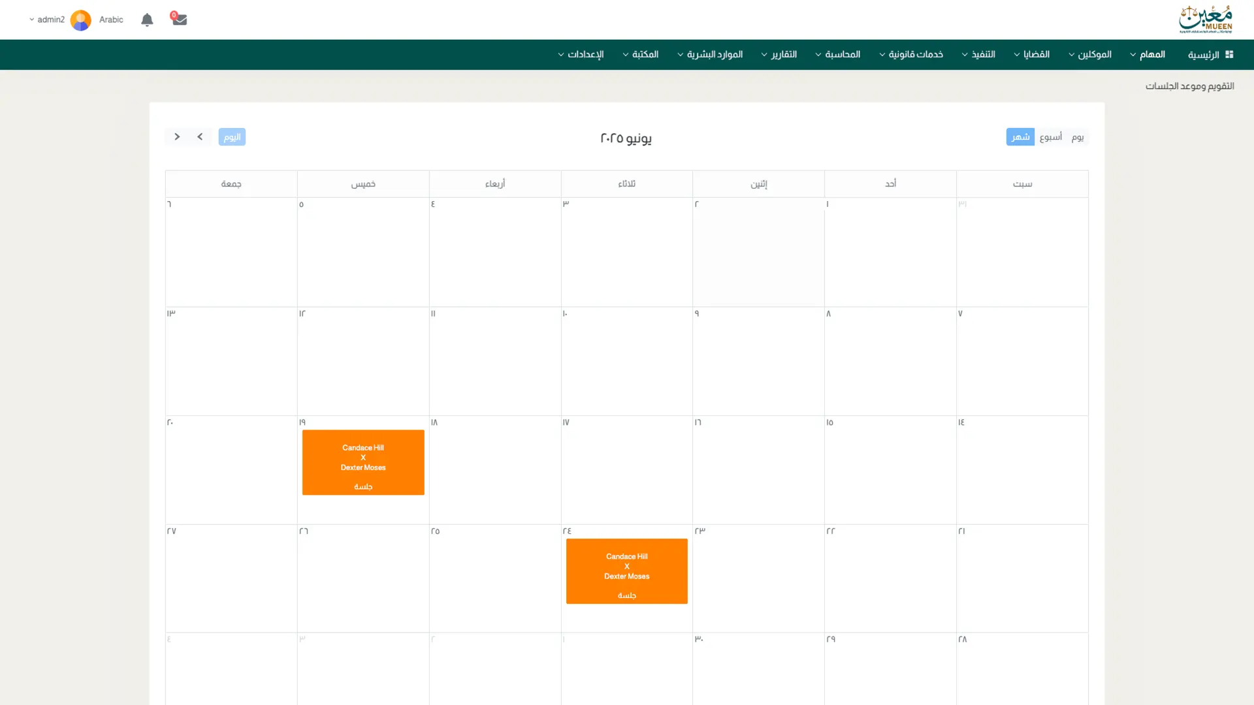This screenshot has height=705, width=1254.
Task: Click the dashboard grid icon beside الرئيسية
Action: [x=1229, y=54]
